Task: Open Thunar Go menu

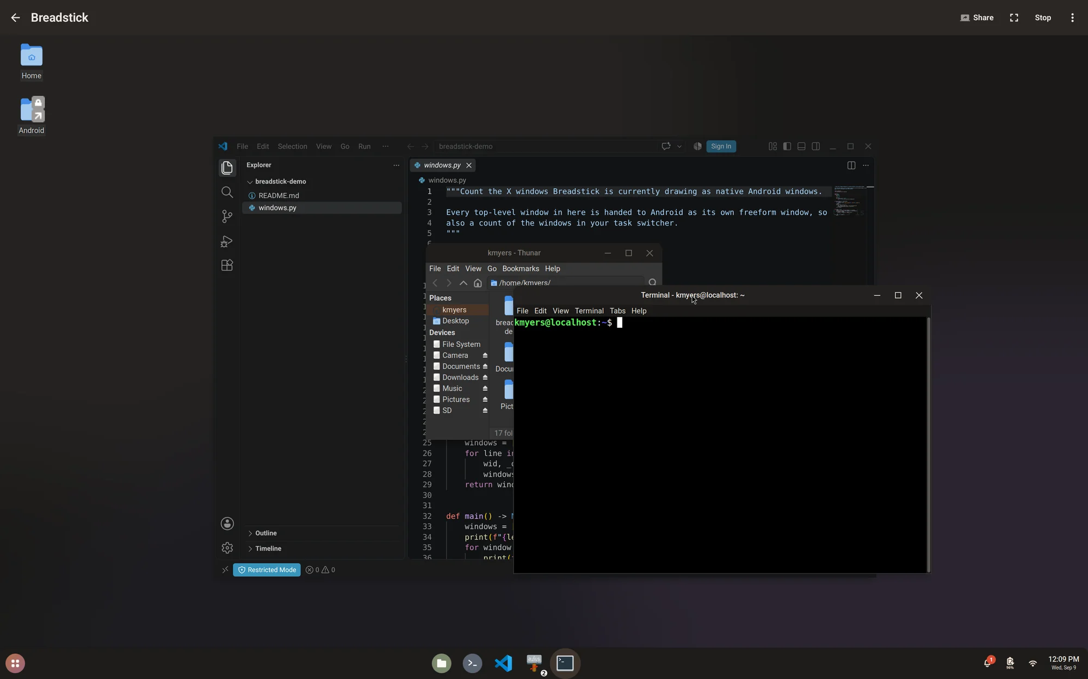Action: (492, 269)
